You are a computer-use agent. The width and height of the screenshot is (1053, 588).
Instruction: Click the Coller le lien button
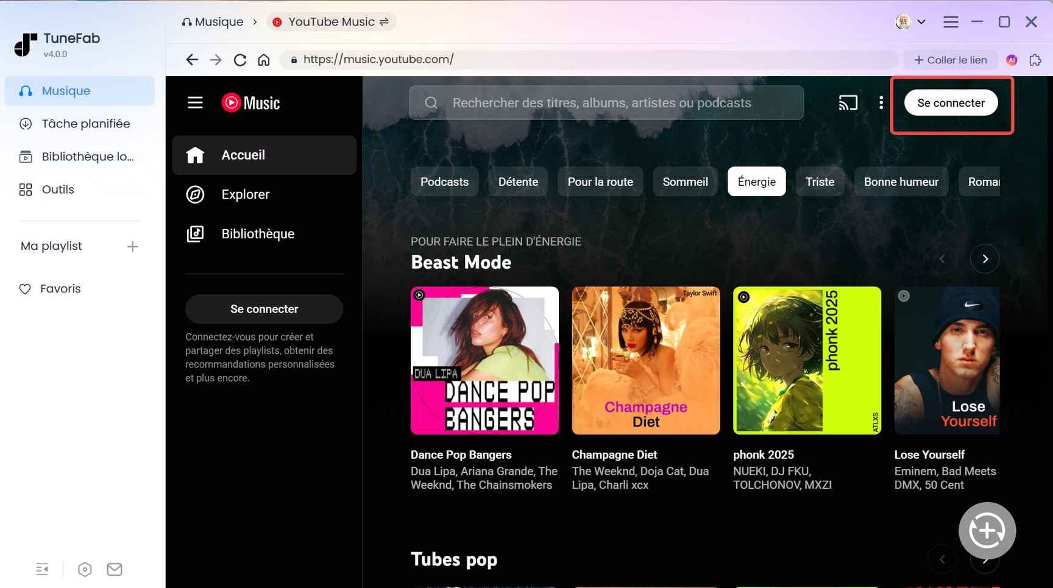(950, 60)
